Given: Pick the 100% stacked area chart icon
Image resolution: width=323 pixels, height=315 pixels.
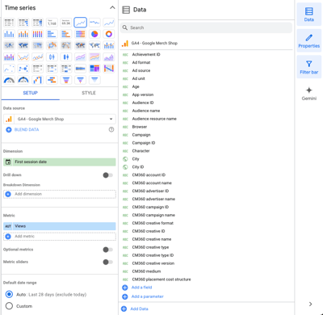Looking at the screenshot, I should pos(94,57).
